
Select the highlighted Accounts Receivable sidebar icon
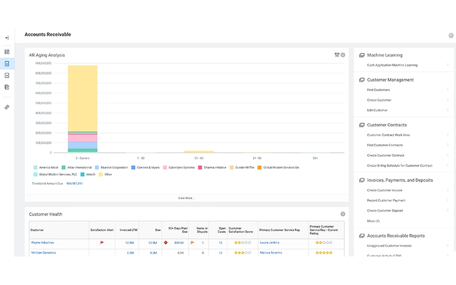[7, 63]
